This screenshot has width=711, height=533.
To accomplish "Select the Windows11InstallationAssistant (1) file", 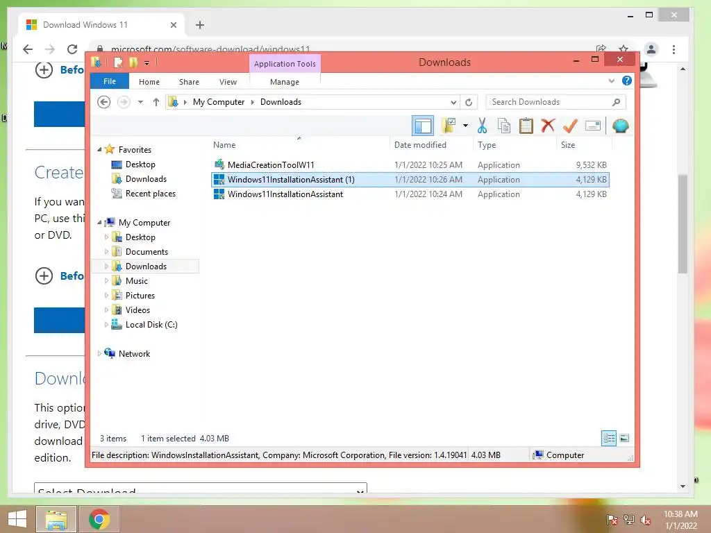I will click(410, 180).
